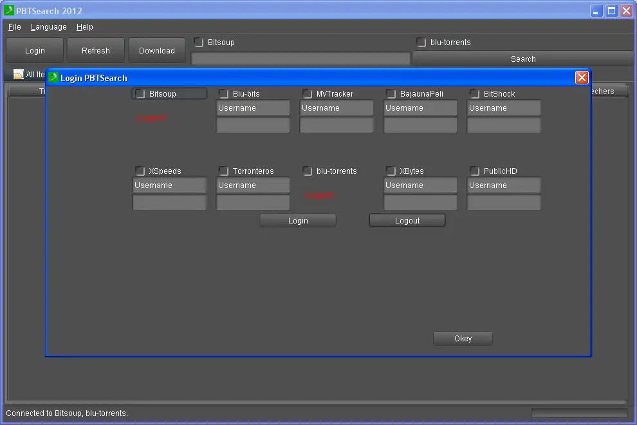This screenshot has width=637, height=425.
Task: Toggle the blu-torrents checkbox in main toolbar
Action: [421, 42]
